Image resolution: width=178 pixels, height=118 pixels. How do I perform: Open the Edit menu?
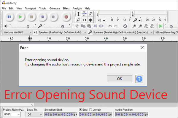pyautogui.click(x=11, y=9)
